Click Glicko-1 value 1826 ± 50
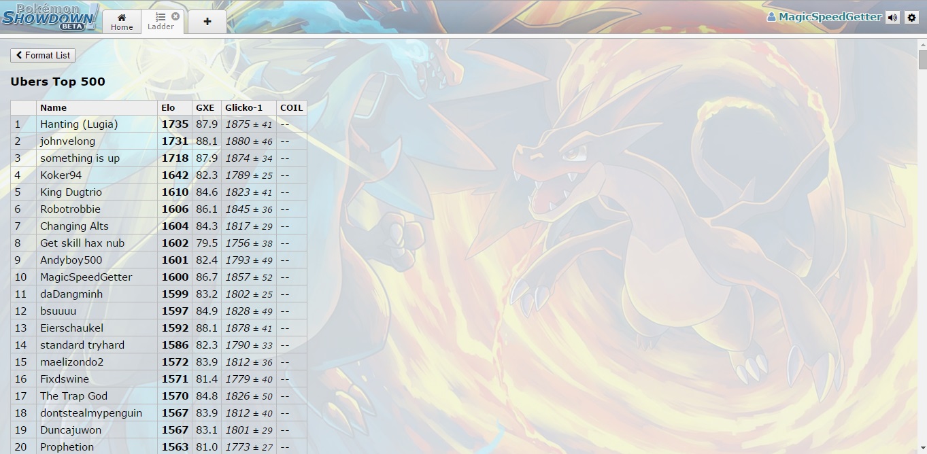Image resolution: width=927 pixels, height=454 pixels. (x=249, y=396)
